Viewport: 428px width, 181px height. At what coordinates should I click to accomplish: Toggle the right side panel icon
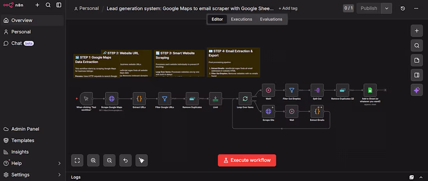pos(417,75)
